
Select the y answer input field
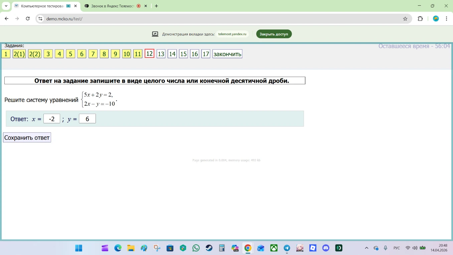(x=87, y=119)
